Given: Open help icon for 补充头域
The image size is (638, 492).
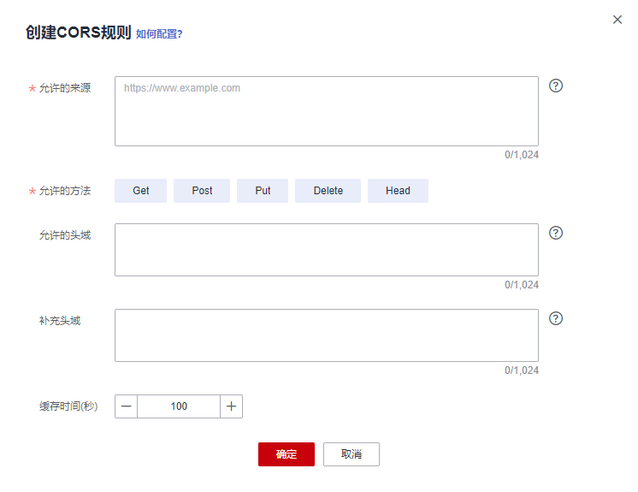Looking at the screenshot, I should tap(555, 318).
